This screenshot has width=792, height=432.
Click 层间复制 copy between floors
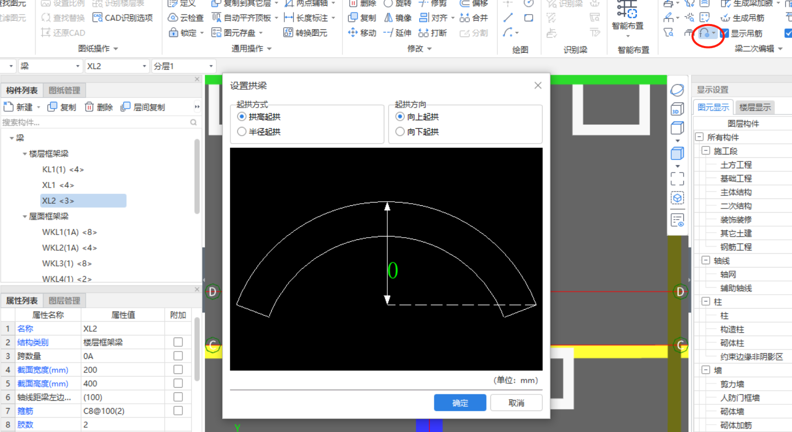tap(143, 107)
